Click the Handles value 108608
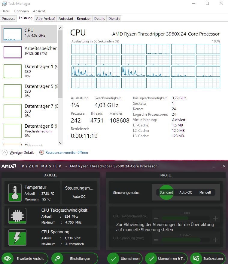 point(120,120)
